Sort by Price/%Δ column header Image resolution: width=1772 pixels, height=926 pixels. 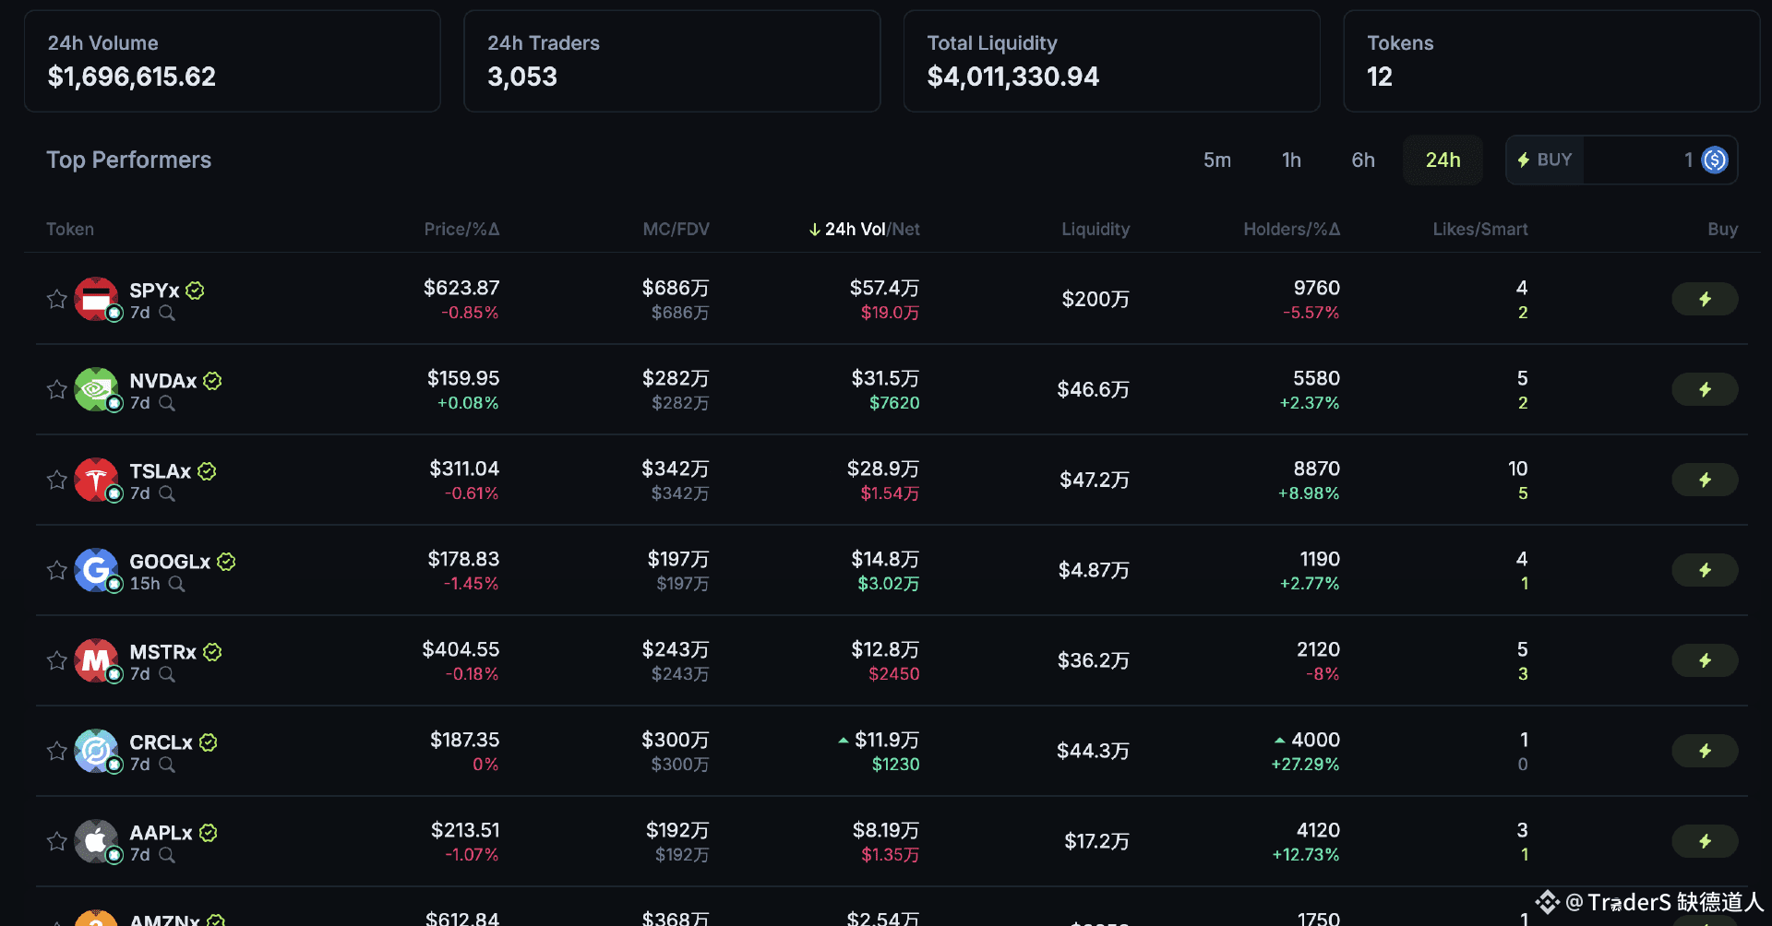click(x=461, y=229)
